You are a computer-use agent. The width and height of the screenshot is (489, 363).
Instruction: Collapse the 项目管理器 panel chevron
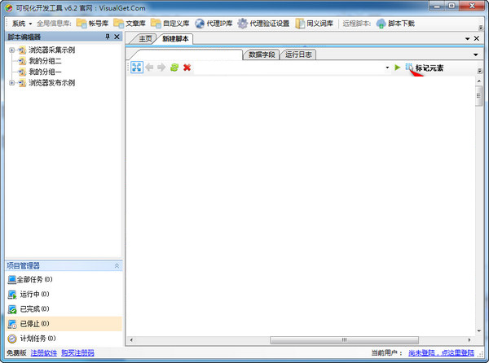tap(117, 266)
